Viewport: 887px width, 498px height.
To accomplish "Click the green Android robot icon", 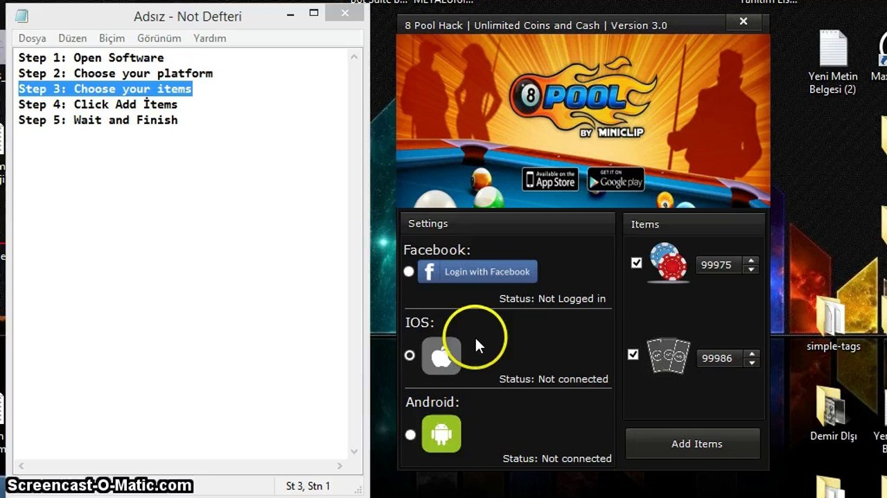I will (x=441, y=434).
